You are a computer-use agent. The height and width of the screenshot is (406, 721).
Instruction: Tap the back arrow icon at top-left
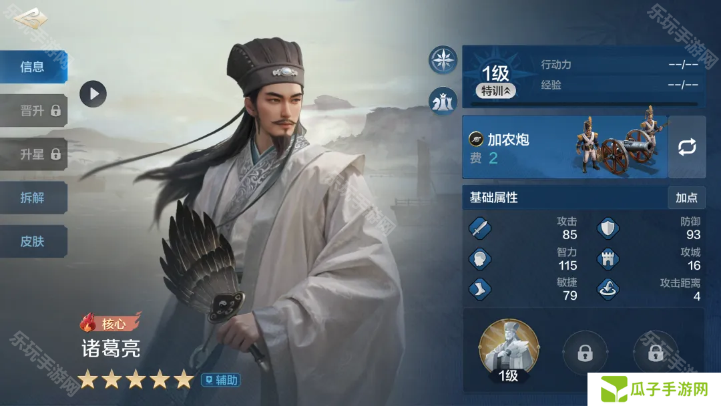coord(30,19)
